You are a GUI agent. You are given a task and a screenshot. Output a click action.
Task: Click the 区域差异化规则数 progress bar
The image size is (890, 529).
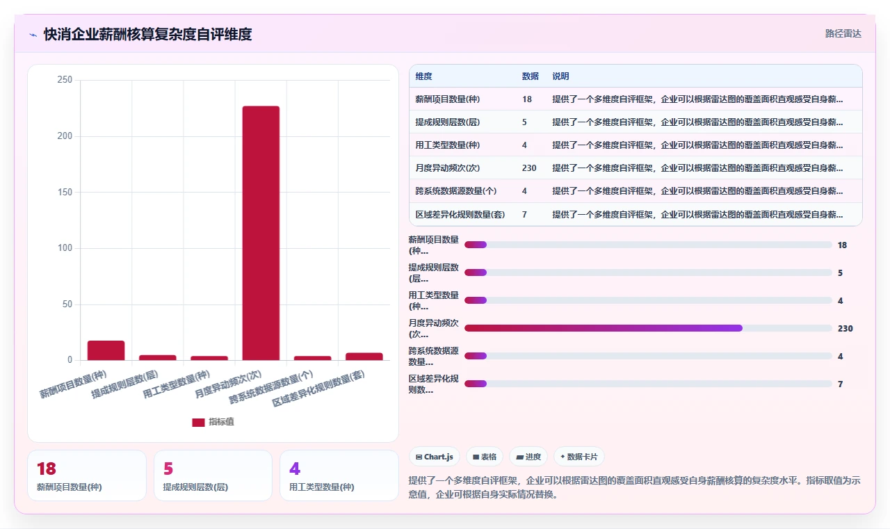coord(648,384)
